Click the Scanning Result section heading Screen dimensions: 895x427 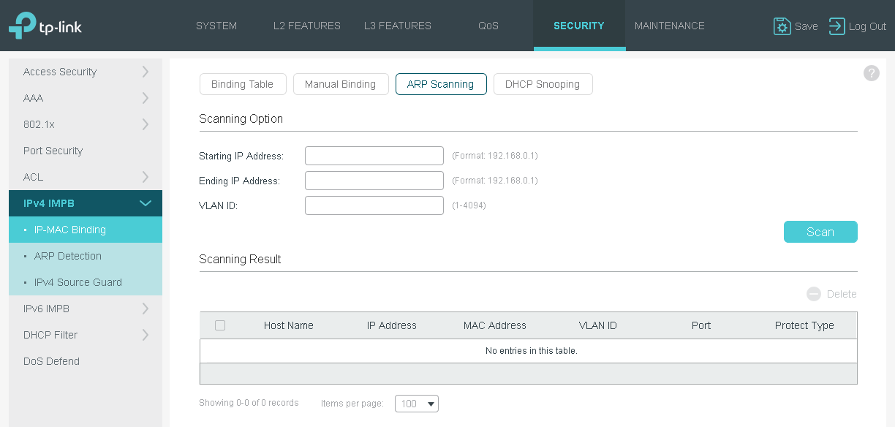240,259
